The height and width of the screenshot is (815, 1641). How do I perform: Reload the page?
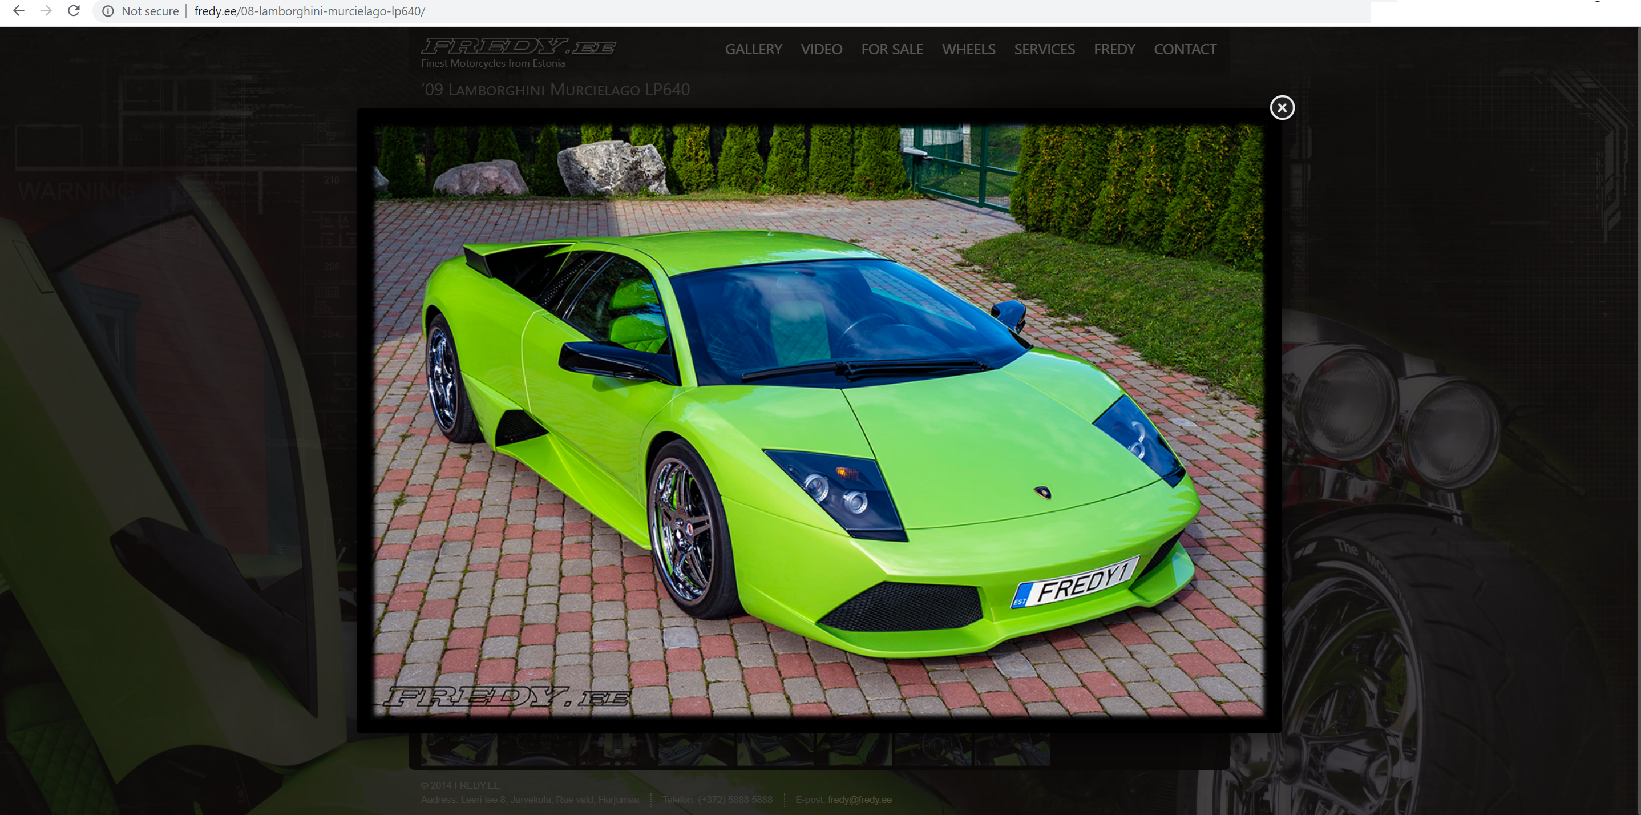tap(74, 11)
